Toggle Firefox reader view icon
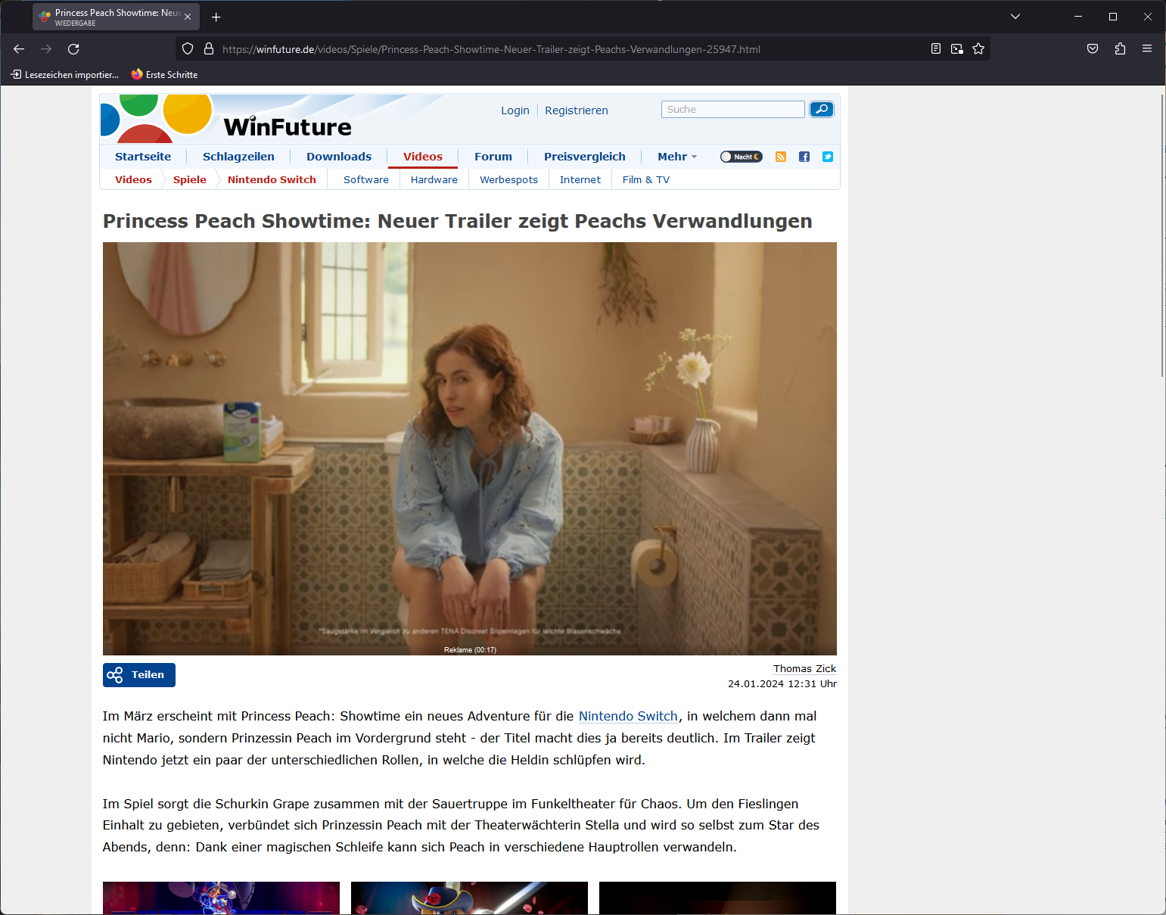The height and width of the screenshot is (915, 1166). 936,49
